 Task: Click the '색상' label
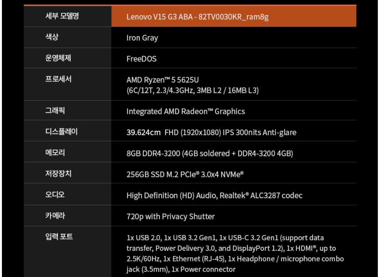tap(52, 37)
